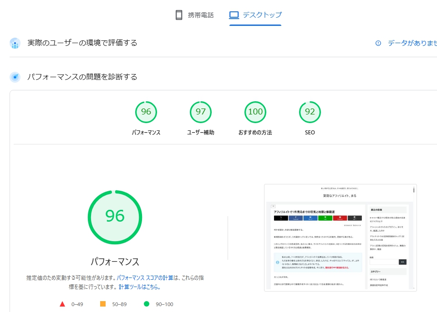Open the 100 おすすめの方法 score gauge
This screenshot has height=312, width=437.
click(255, 112)
